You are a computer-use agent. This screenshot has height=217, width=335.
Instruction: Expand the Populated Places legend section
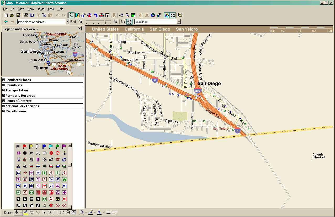click(x=4, y=80)
